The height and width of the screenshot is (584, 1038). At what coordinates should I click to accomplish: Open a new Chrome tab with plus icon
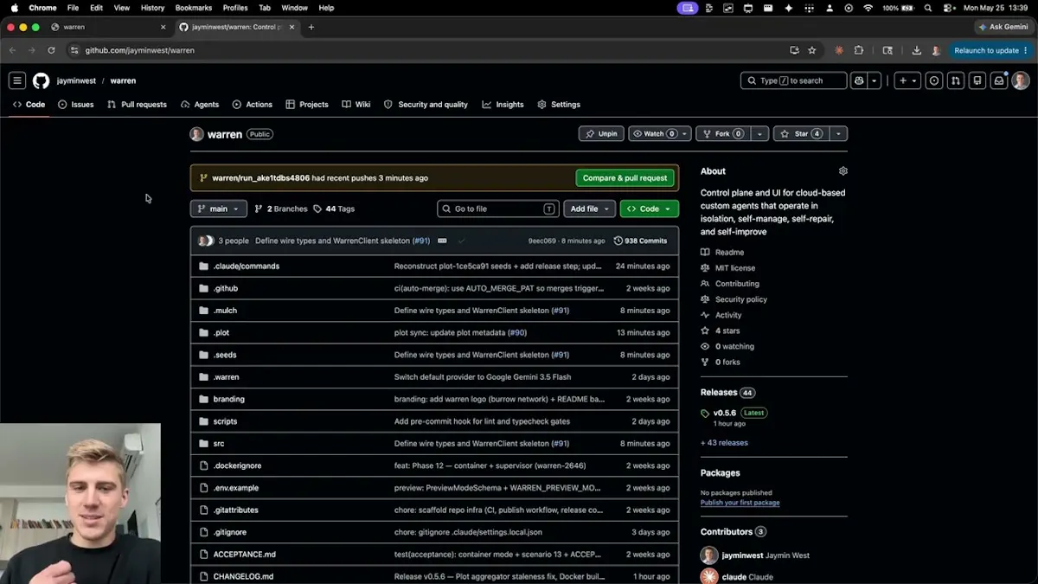pos(311,27)
